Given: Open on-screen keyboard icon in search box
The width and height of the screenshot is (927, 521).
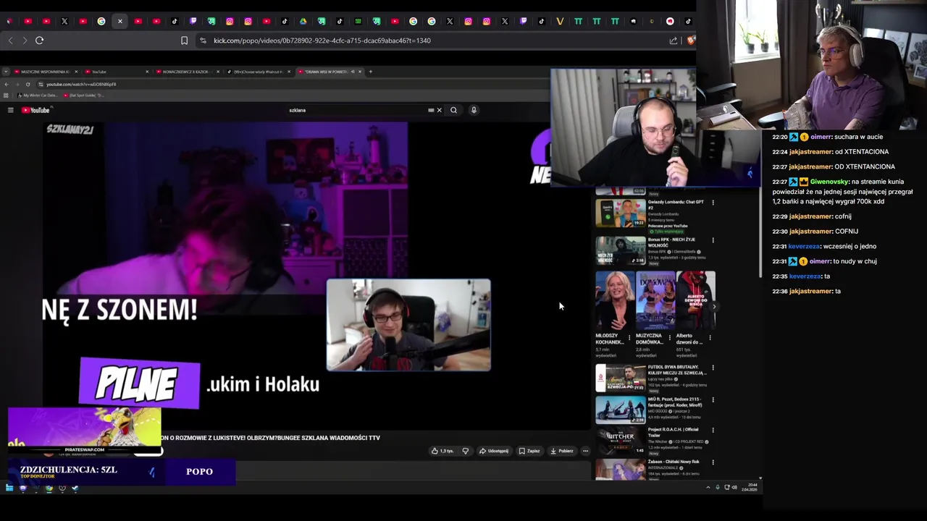Looking at the screenshot, I should pyautogui.click(x=431, y=110).
